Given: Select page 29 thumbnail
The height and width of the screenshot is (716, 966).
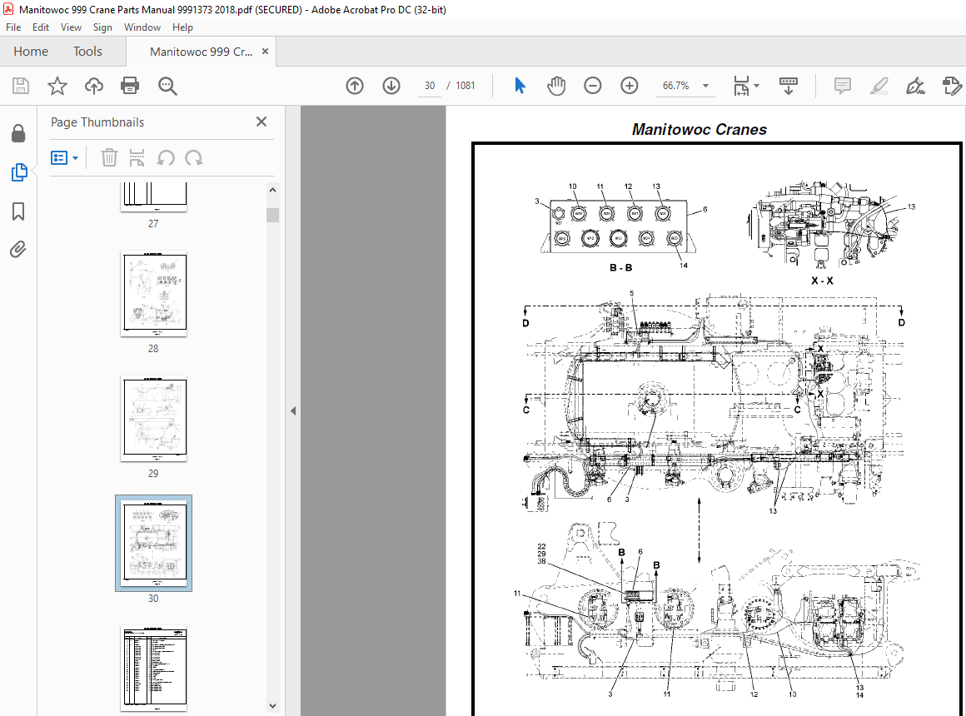Looking at the screenshot, I should 153,419.
